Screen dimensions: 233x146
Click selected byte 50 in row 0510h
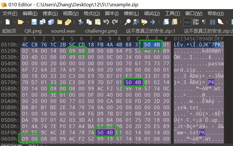[147, 45]
